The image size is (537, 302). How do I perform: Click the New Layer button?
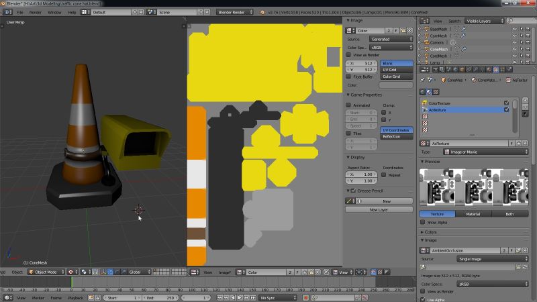(379, 209)
